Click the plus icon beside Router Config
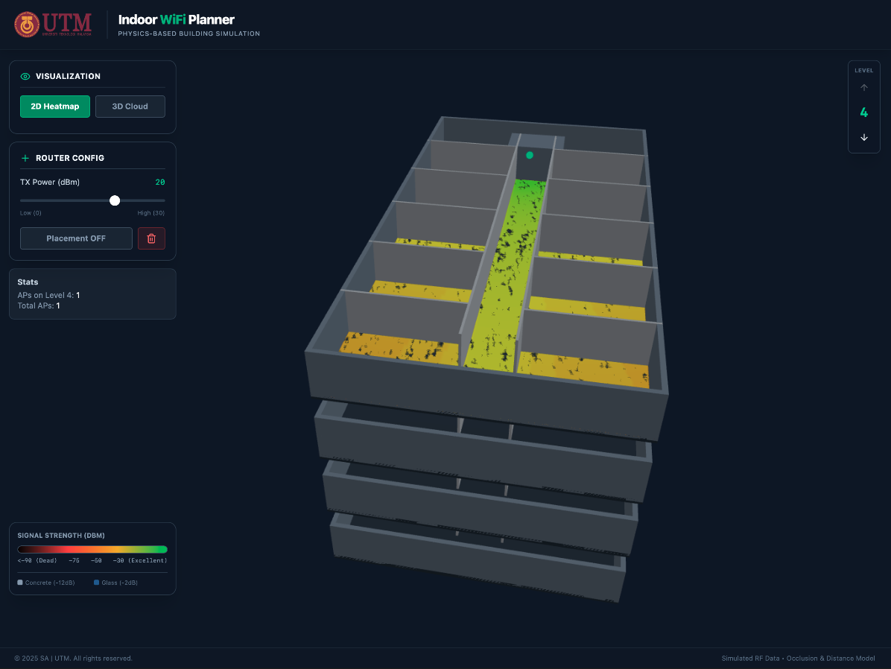The width and height of the screenshot is (891, 669). click(25, 159)
